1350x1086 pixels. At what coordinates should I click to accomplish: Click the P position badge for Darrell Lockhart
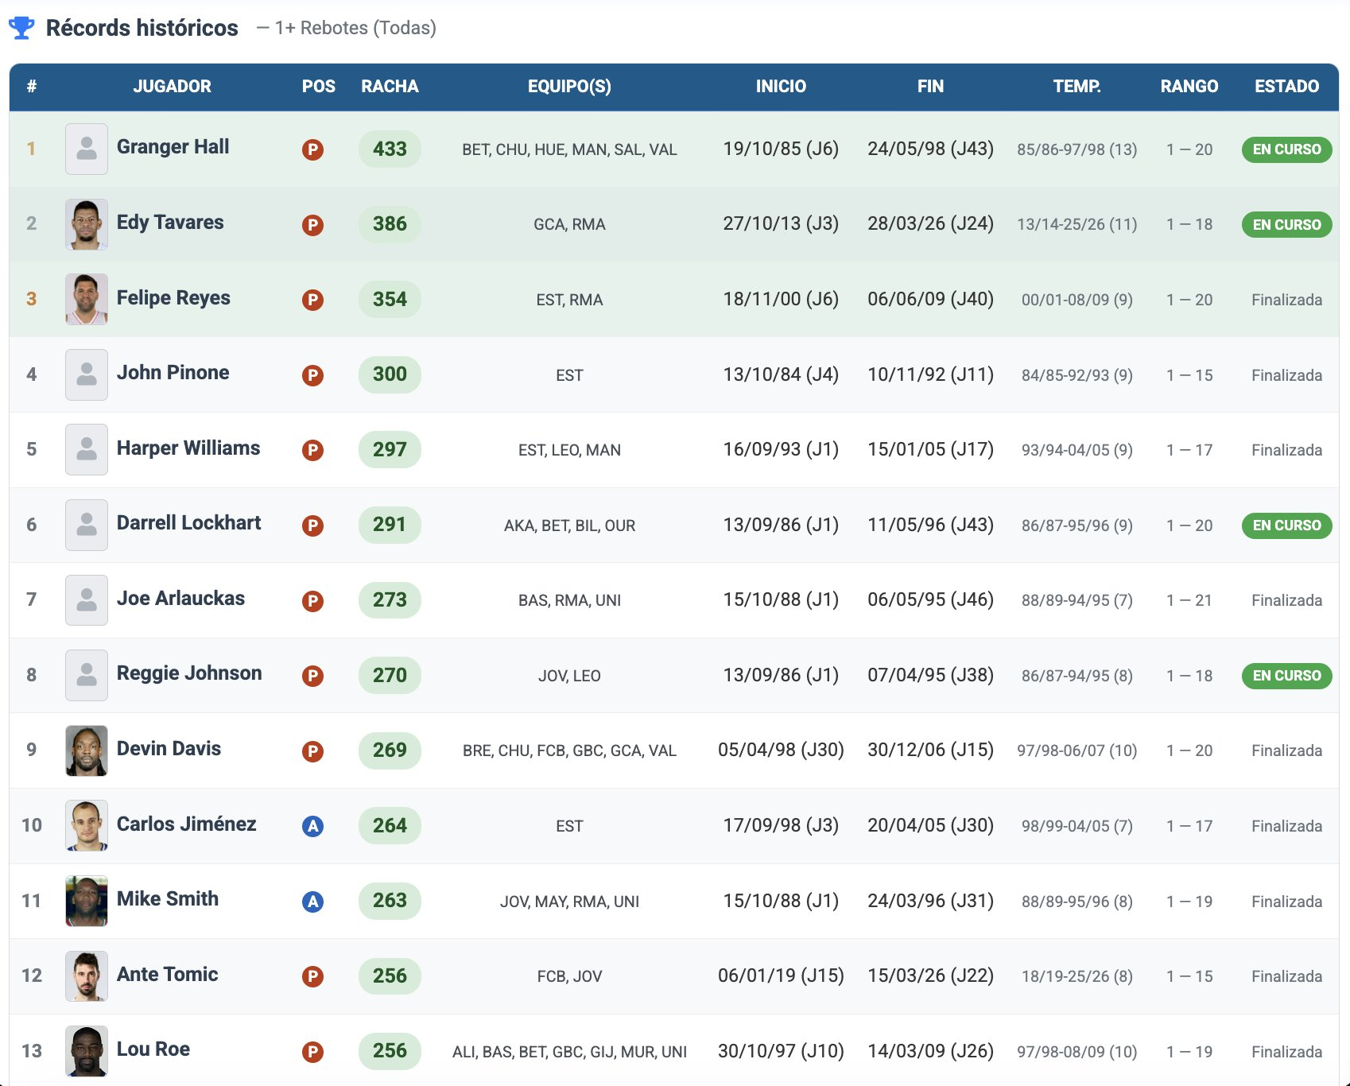[x=312, y=526]
